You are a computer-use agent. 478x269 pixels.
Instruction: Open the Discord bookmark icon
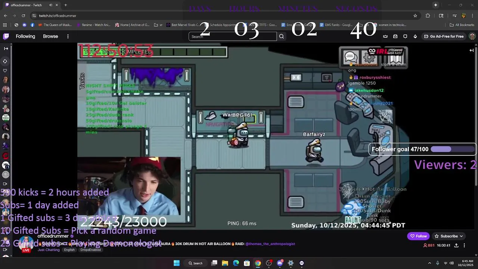tap(24, 25)
